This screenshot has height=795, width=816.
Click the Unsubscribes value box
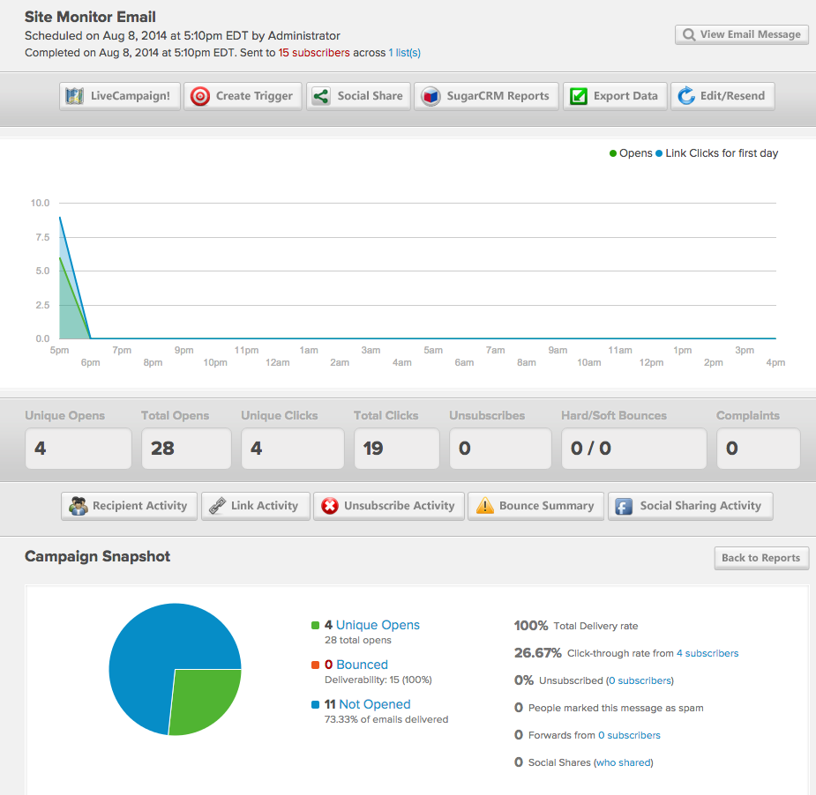pyautogui.click(x=500, y=449)
